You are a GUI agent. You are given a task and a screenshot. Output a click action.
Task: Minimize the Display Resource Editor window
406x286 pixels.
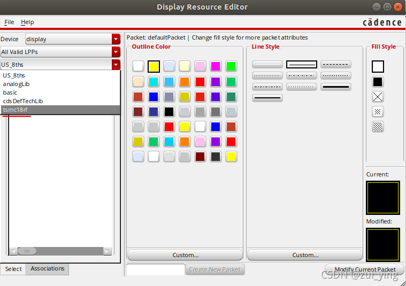[376, 7]
